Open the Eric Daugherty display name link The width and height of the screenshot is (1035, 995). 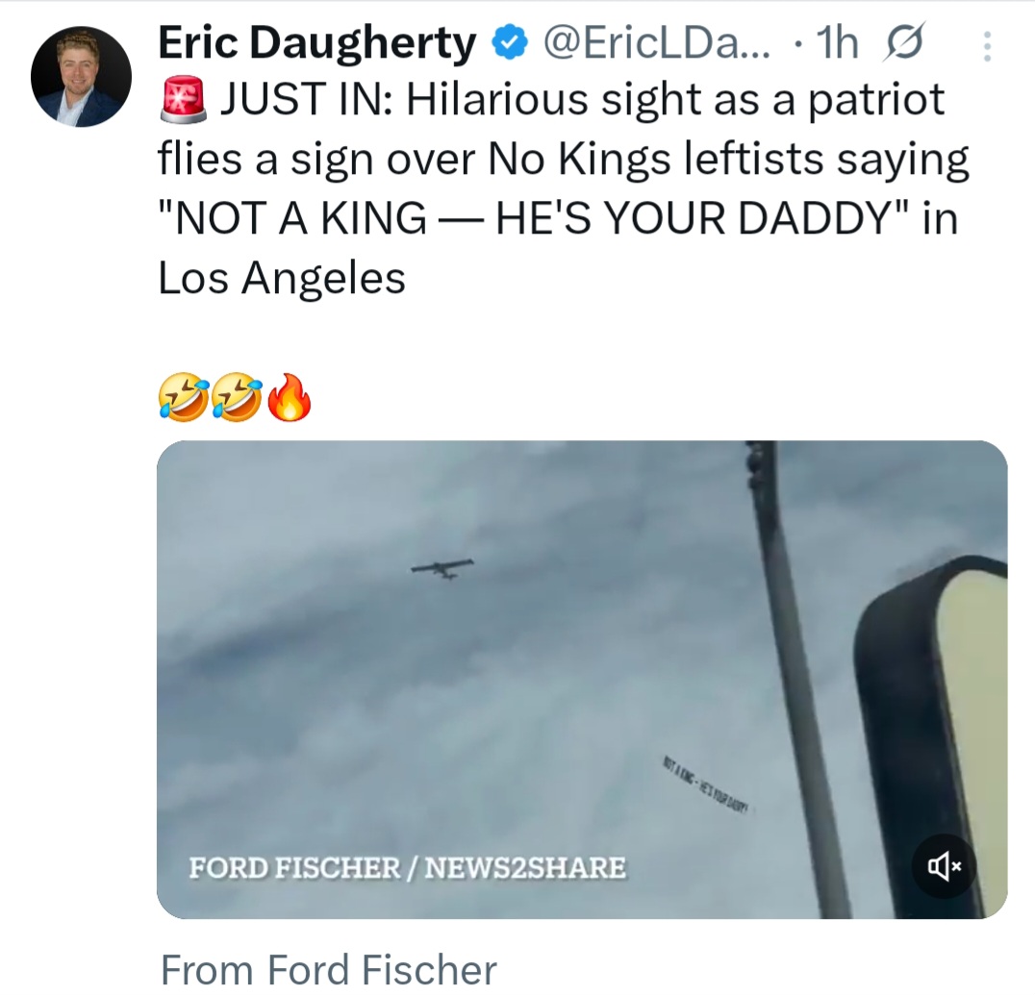316,43
